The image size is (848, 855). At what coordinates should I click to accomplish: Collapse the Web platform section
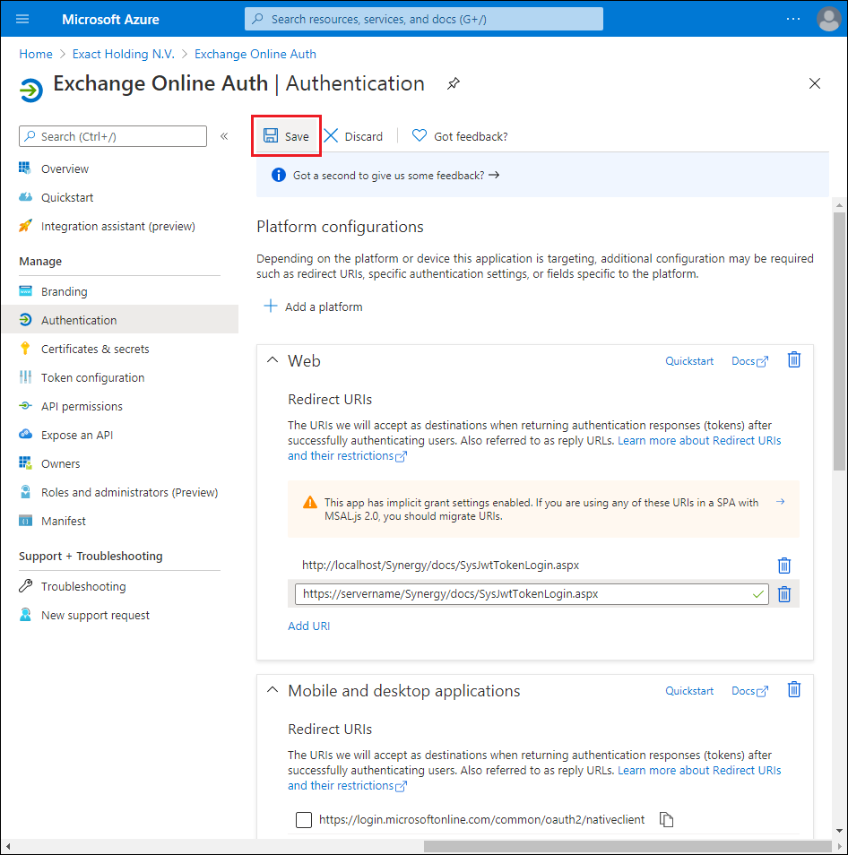[272, 359]
